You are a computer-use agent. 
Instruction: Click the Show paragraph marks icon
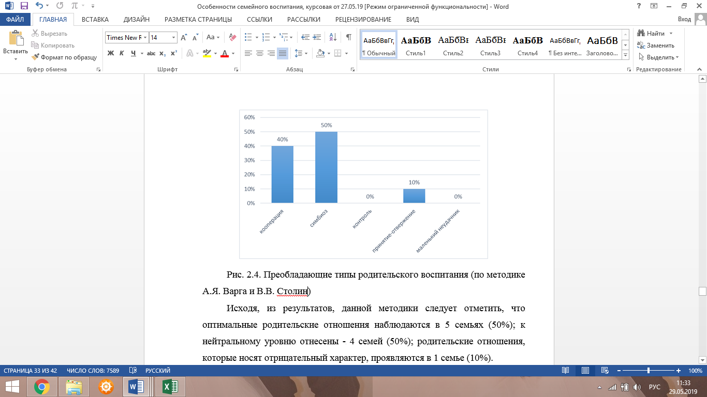[x=348, y=37]
